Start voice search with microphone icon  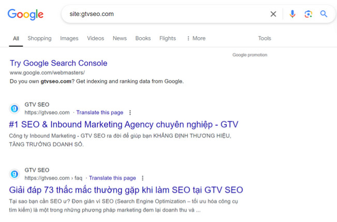pos(292,14)
